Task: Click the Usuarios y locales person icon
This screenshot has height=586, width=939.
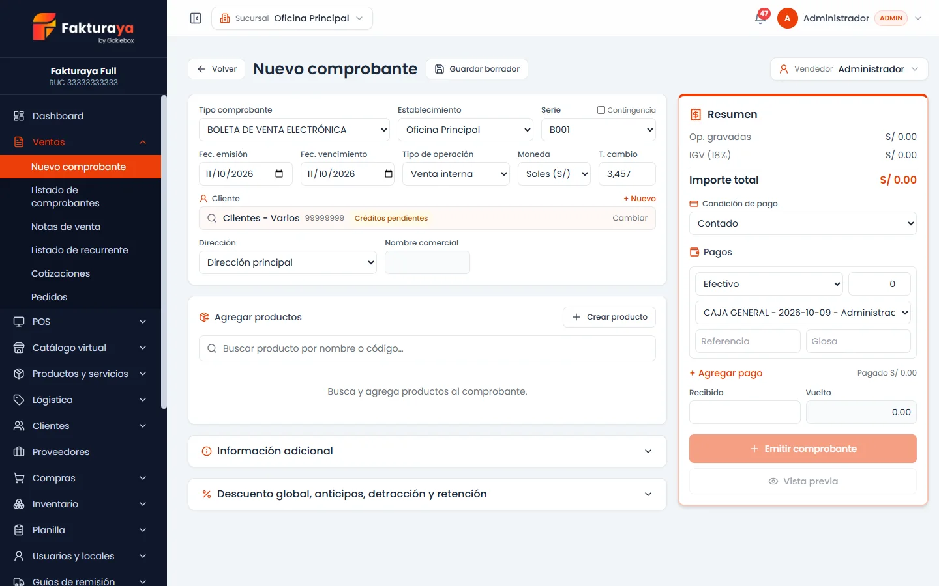Action: click(x=19, y=556)
